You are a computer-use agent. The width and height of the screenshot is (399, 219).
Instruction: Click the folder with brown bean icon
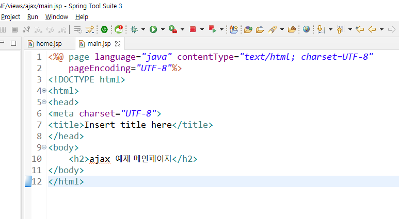point(292,29)
